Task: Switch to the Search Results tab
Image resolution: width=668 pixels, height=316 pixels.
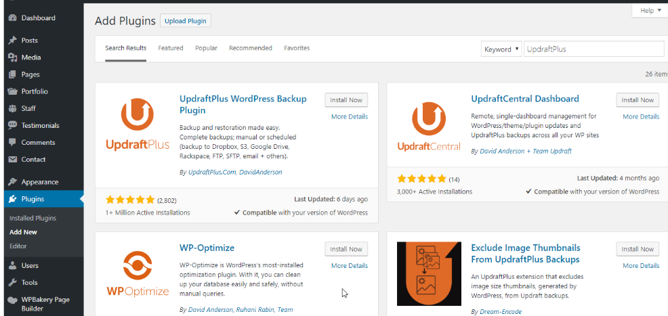Action: (x=126, y=48)
